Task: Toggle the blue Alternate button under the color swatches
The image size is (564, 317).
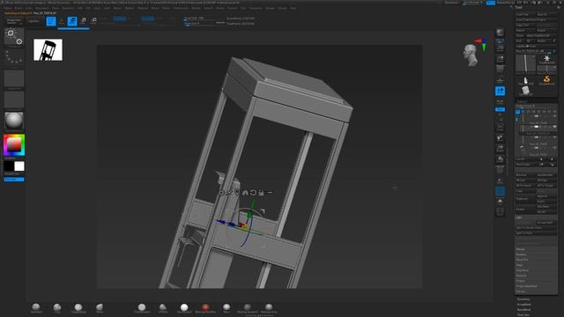Action: pyautogui.click(x=14, y=180)
